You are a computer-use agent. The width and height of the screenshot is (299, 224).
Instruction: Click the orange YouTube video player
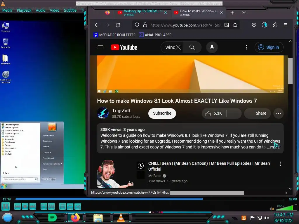tap(190, 74)
